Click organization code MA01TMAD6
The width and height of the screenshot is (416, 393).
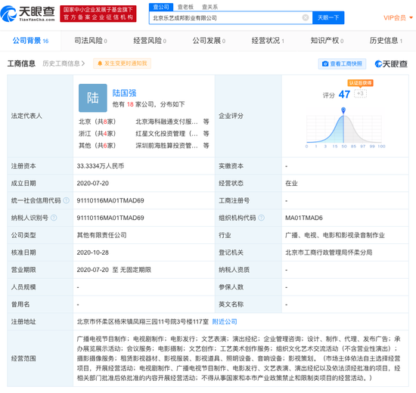click(304, 218)
